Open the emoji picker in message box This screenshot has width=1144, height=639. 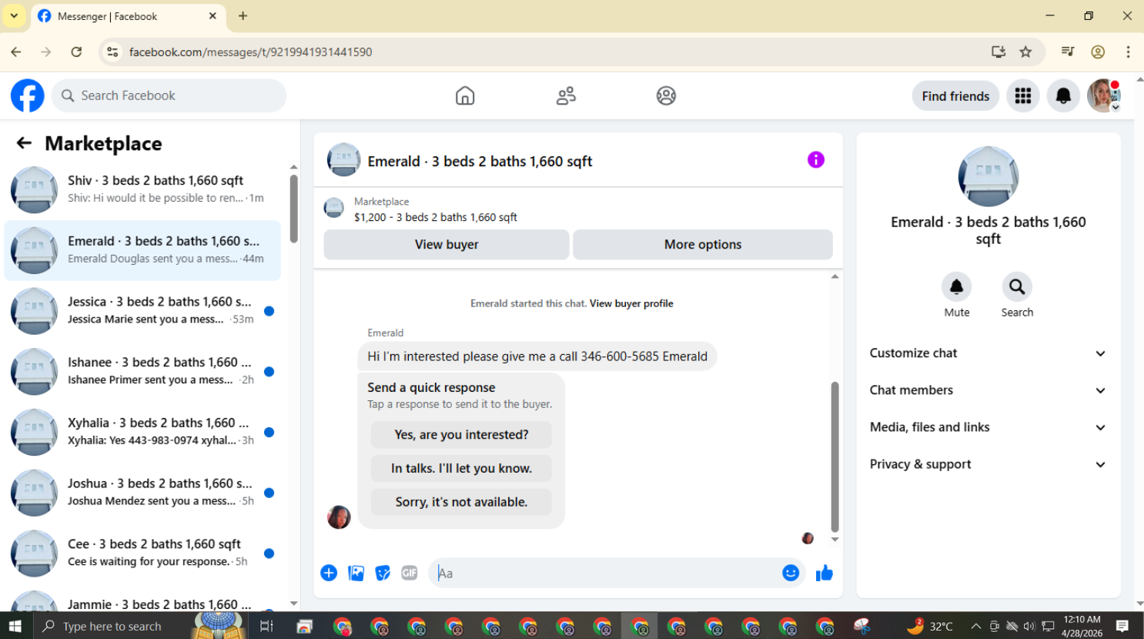pos(791,573)
